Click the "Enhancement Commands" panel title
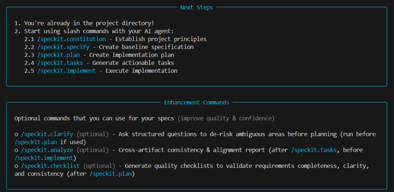This screenshot has width=394, height=192. (x=197, y=102)
